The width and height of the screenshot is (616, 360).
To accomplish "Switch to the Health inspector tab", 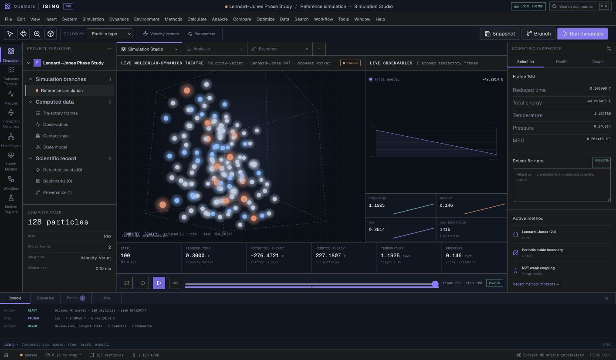I will coord(562,61).
